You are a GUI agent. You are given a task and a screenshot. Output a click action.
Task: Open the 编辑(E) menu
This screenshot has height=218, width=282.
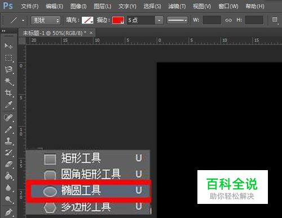point(54,7)
